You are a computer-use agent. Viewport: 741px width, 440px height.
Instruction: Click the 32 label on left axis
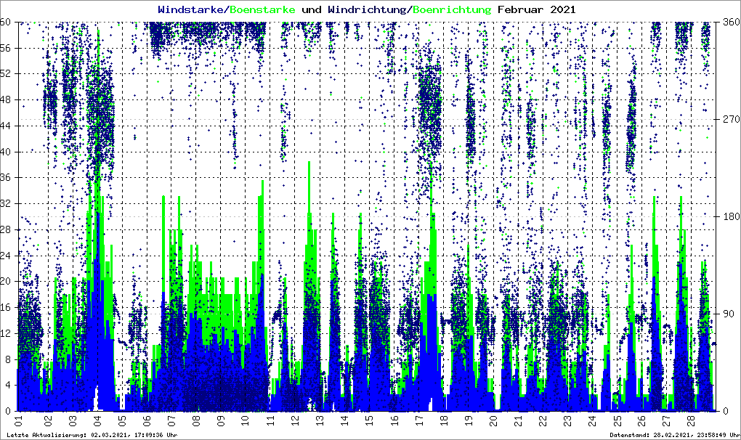[x=6, y=203]
